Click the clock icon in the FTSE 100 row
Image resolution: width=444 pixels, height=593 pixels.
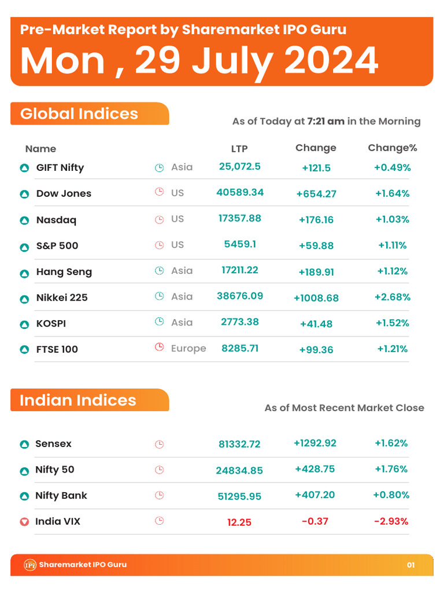click(x=159, y=347)
